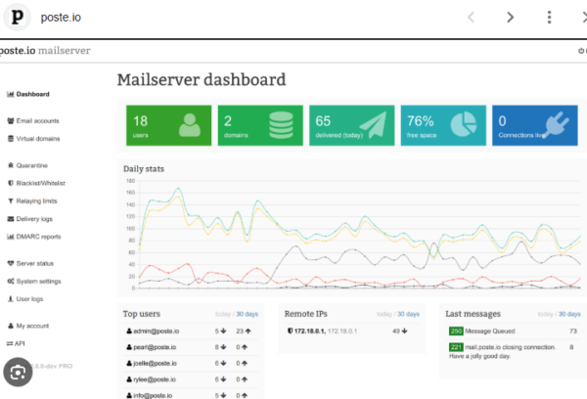Switch Remote IPs to 30 days
This screenshot has height=399, width=587.
pyautogui.click(x=408, y=314)
